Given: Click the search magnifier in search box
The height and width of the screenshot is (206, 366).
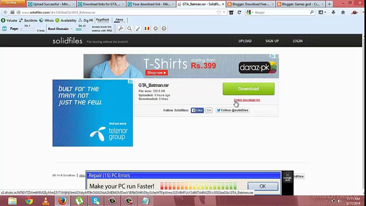Looking at the screenshot, I should 312,12.
